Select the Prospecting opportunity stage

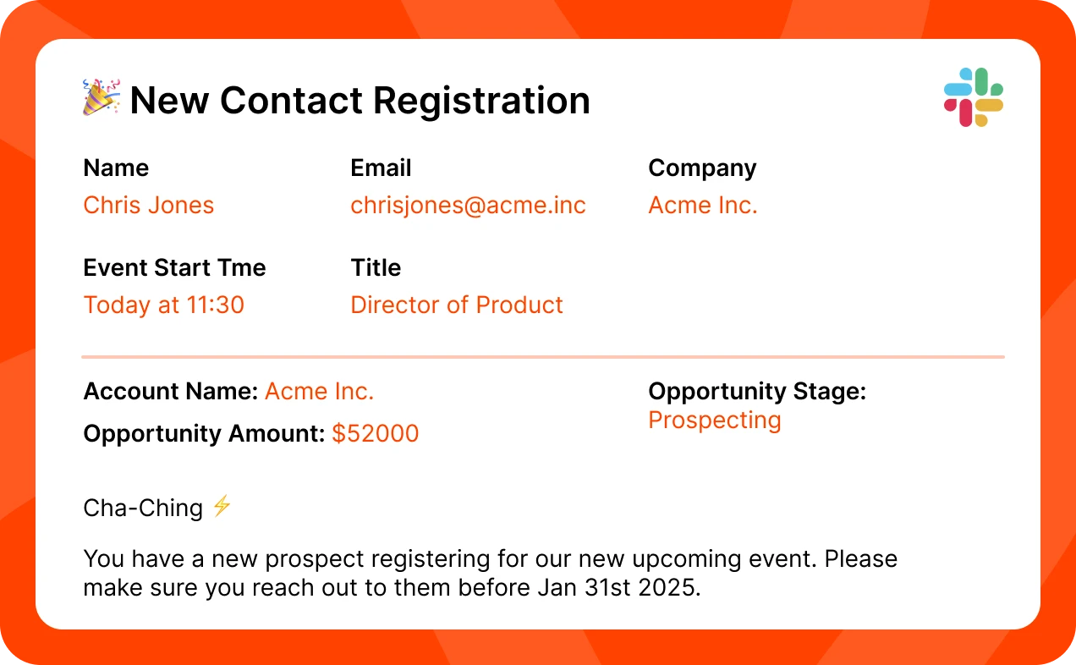[x=714, y=420]
